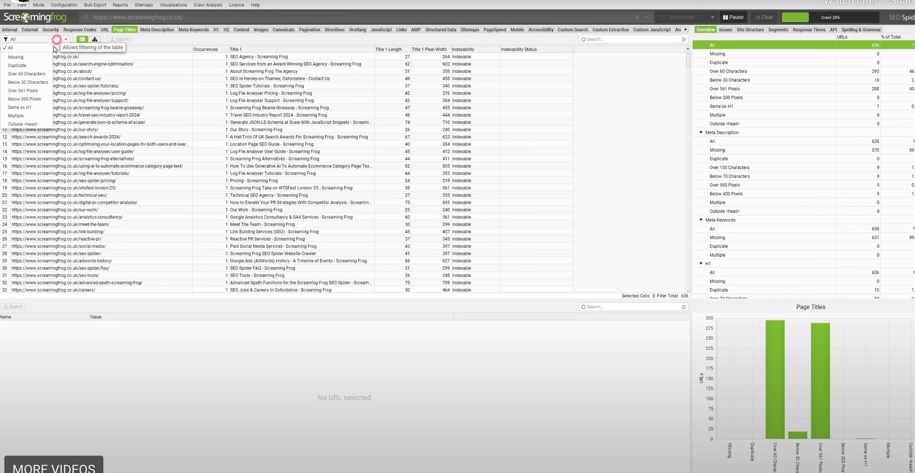Click the upper Export button
The width and height of the screenshot is (915, 473).
click(x=119, y=39)
